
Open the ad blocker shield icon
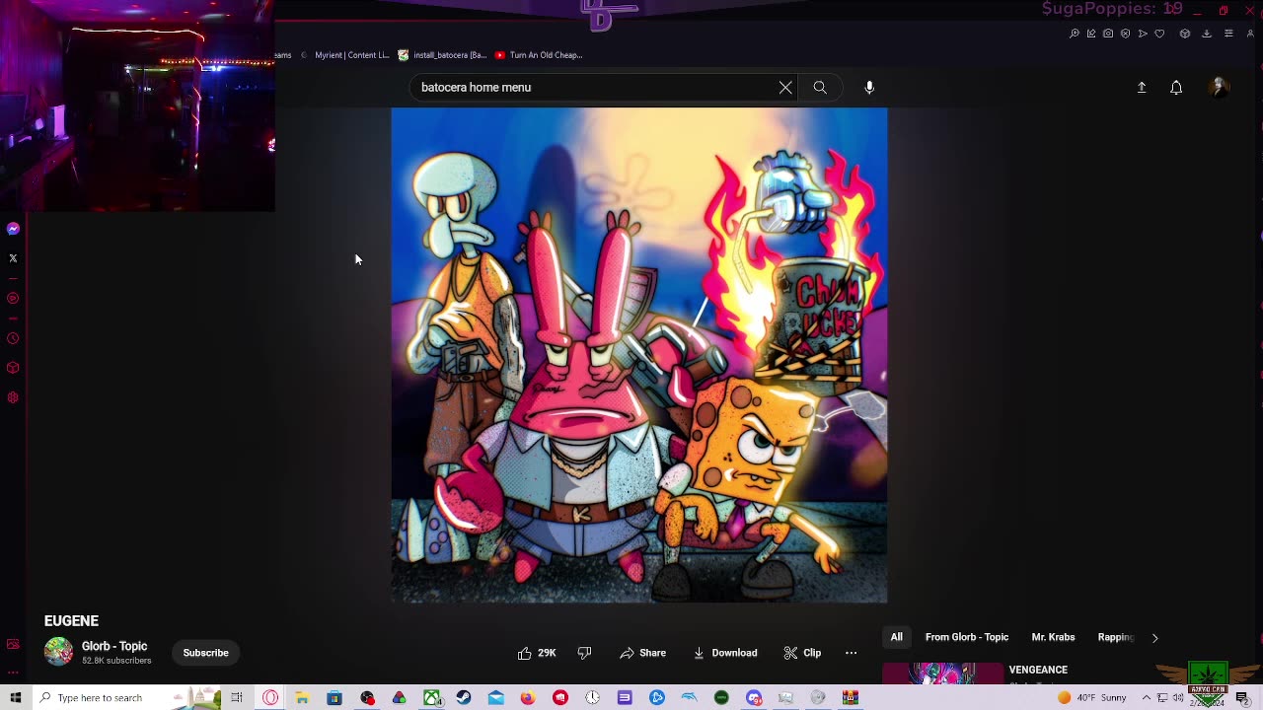pyautogui.click(x=1125, y=34)
